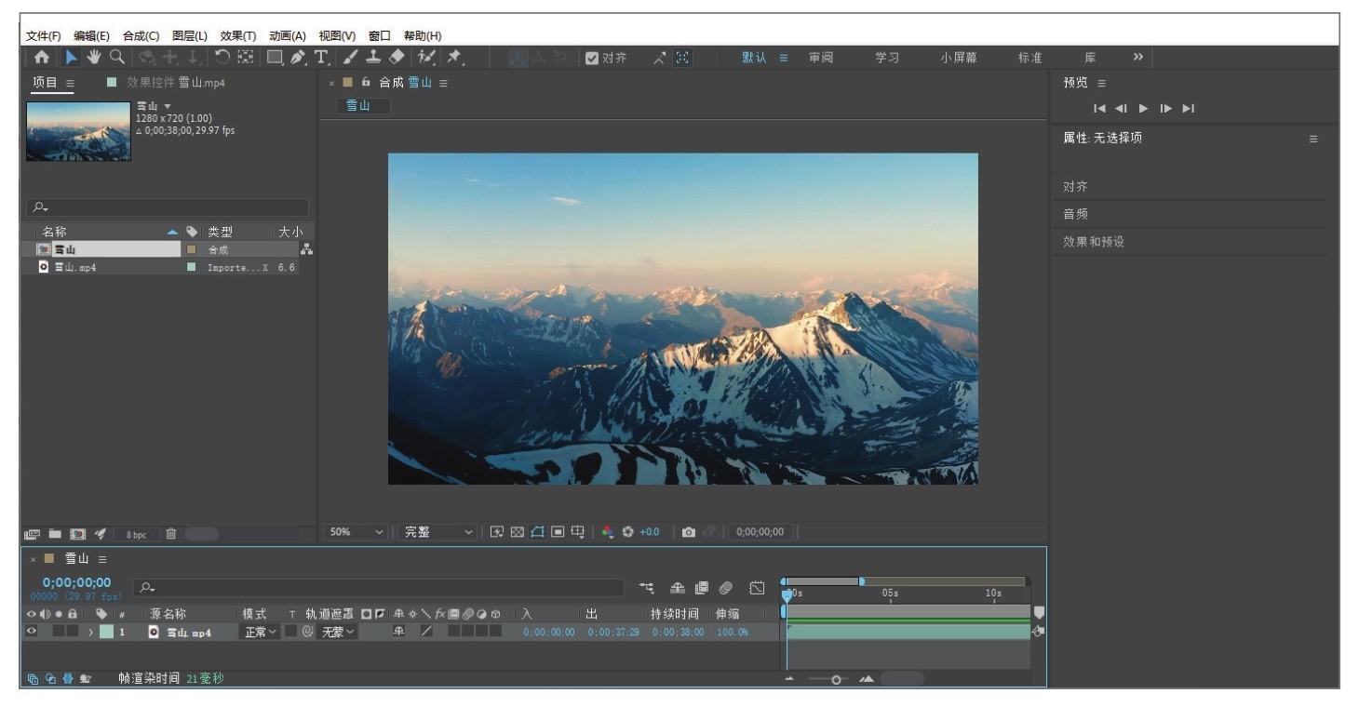Uncheck the 对齐 snapping checkbox

tap(592, 58)
